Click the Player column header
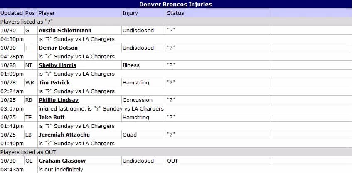Screen dimensions: 352x173 tap(47, 13)
